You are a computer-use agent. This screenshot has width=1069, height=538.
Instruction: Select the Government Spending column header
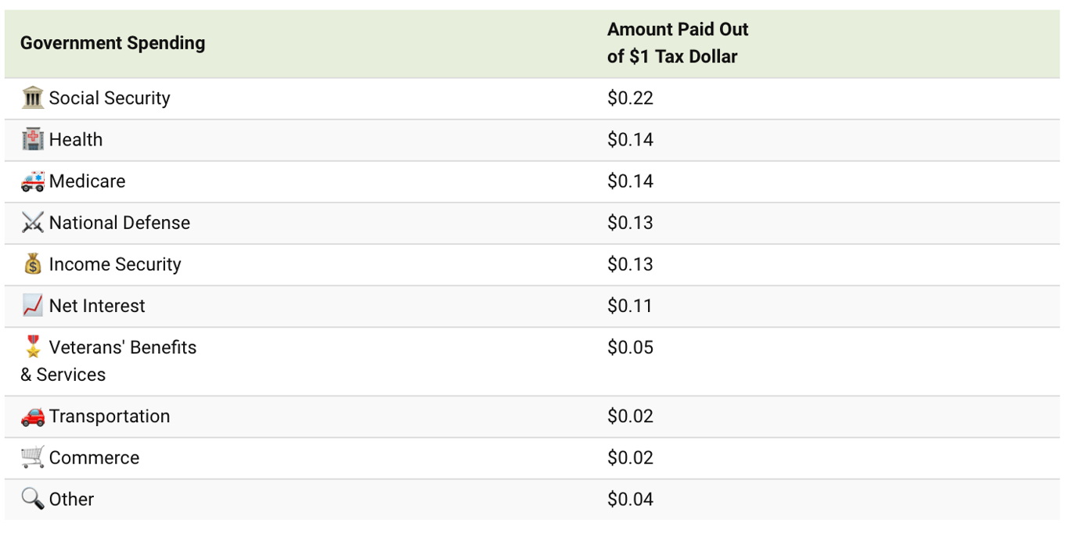tap(113, 43)
